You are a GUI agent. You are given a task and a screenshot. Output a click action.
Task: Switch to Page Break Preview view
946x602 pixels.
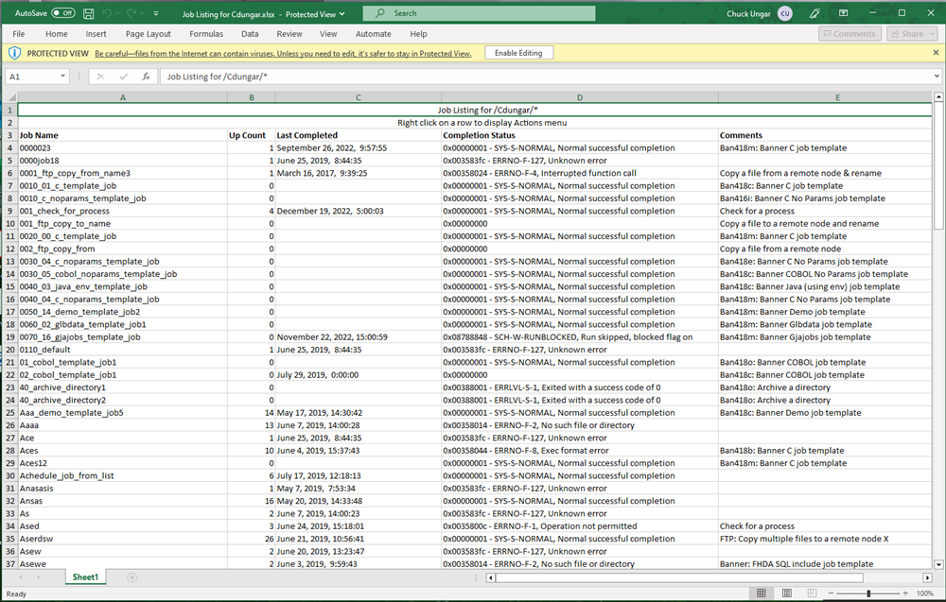point(813,593)
